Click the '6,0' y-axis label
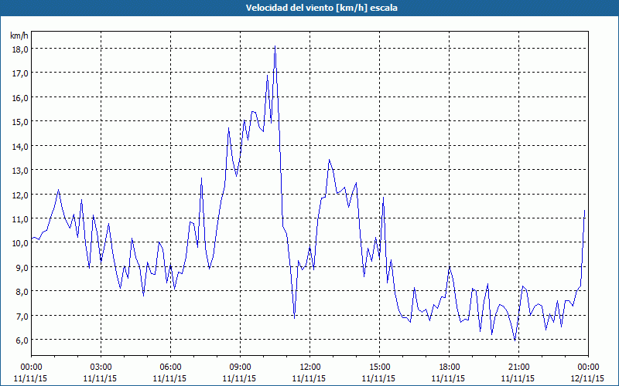Screen dimensions: 619x386 point(22,340)
